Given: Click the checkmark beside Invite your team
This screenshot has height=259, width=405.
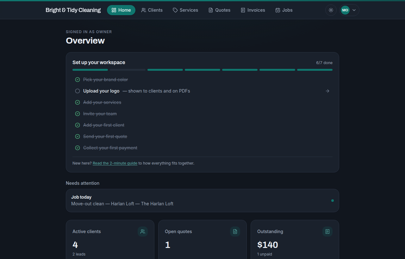Looking at the screenshot, I should coord(78,114).
